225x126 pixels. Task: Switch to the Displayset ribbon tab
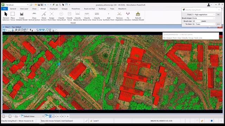[x=53, y=9]
